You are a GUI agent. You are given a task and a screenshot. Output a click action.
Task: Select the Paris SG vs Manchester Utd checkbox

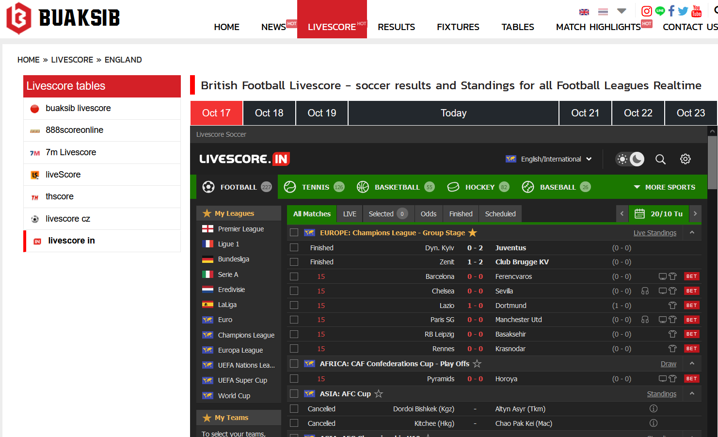click(x=294, y=320)
